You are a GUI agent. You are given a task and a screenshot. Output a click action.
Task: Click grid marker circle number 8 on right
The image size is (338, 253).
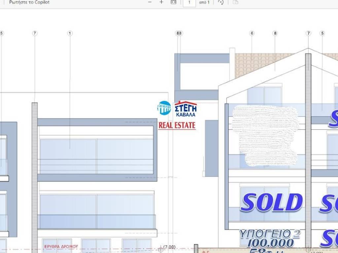tap(275, 33)
